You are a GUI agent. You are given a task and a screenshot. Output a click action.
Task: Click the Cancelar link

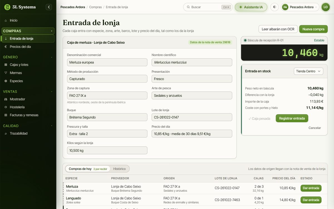tap(315, 128)
